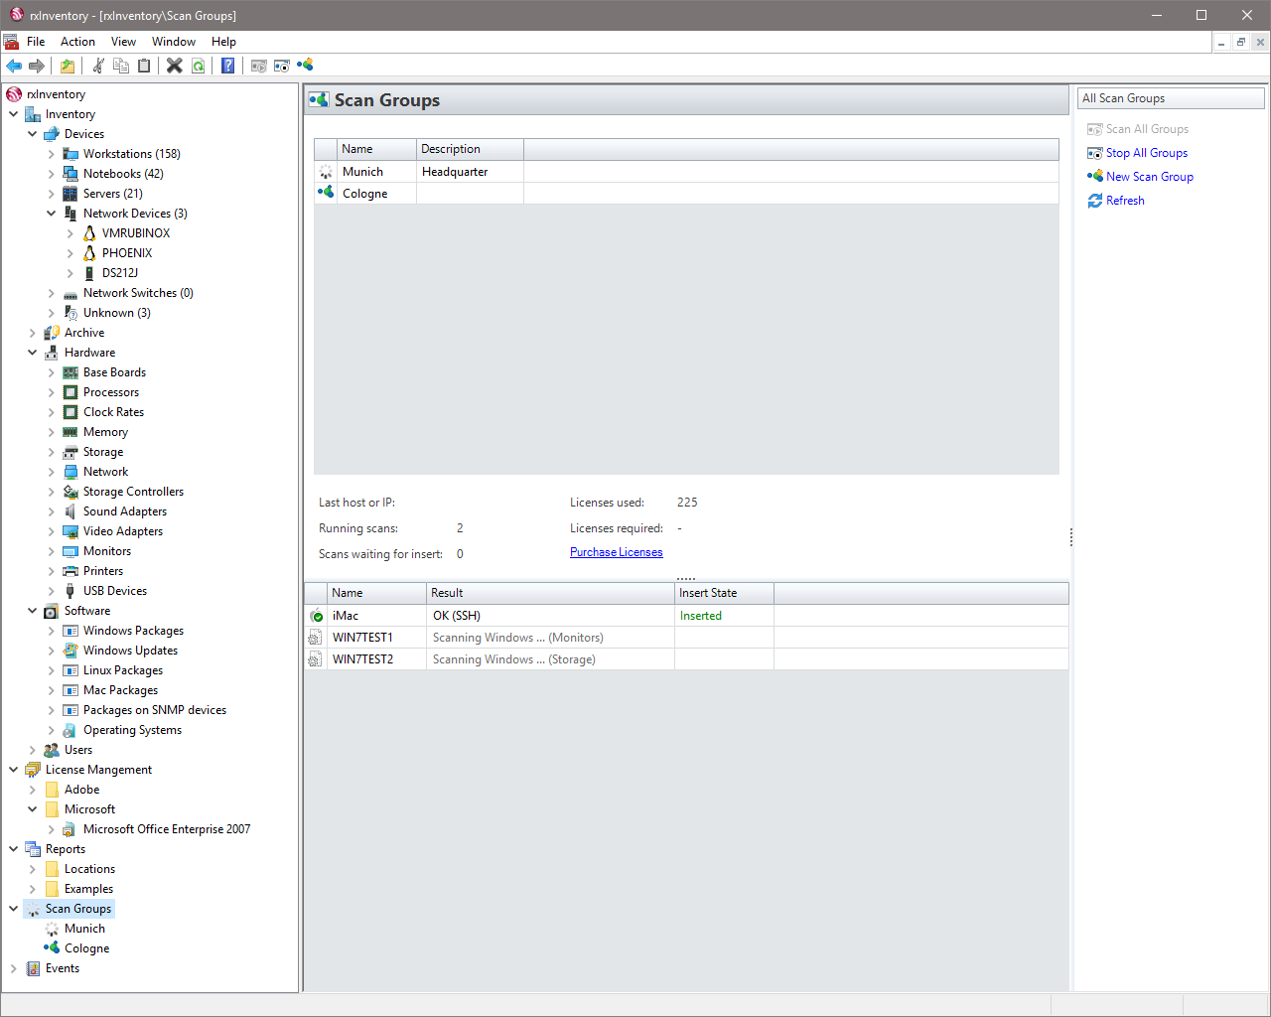
Task: Click the Copy toolbar icon
Action: pyautogui.click(x=121, y=66)
